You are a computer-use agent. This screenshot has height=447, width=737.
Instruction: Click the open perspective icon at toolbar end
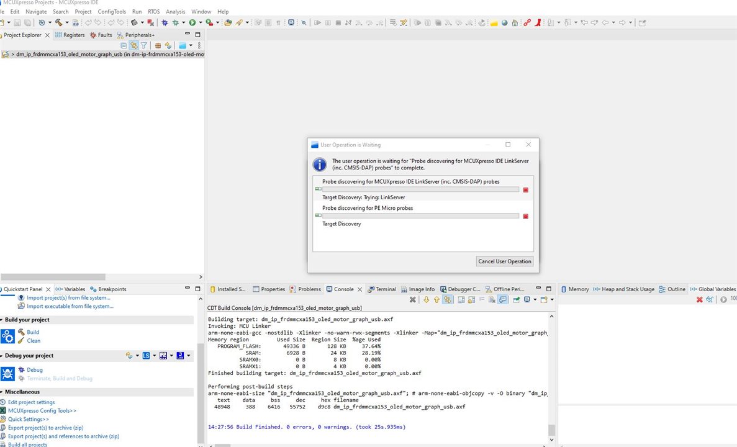[x=642, y=22]
